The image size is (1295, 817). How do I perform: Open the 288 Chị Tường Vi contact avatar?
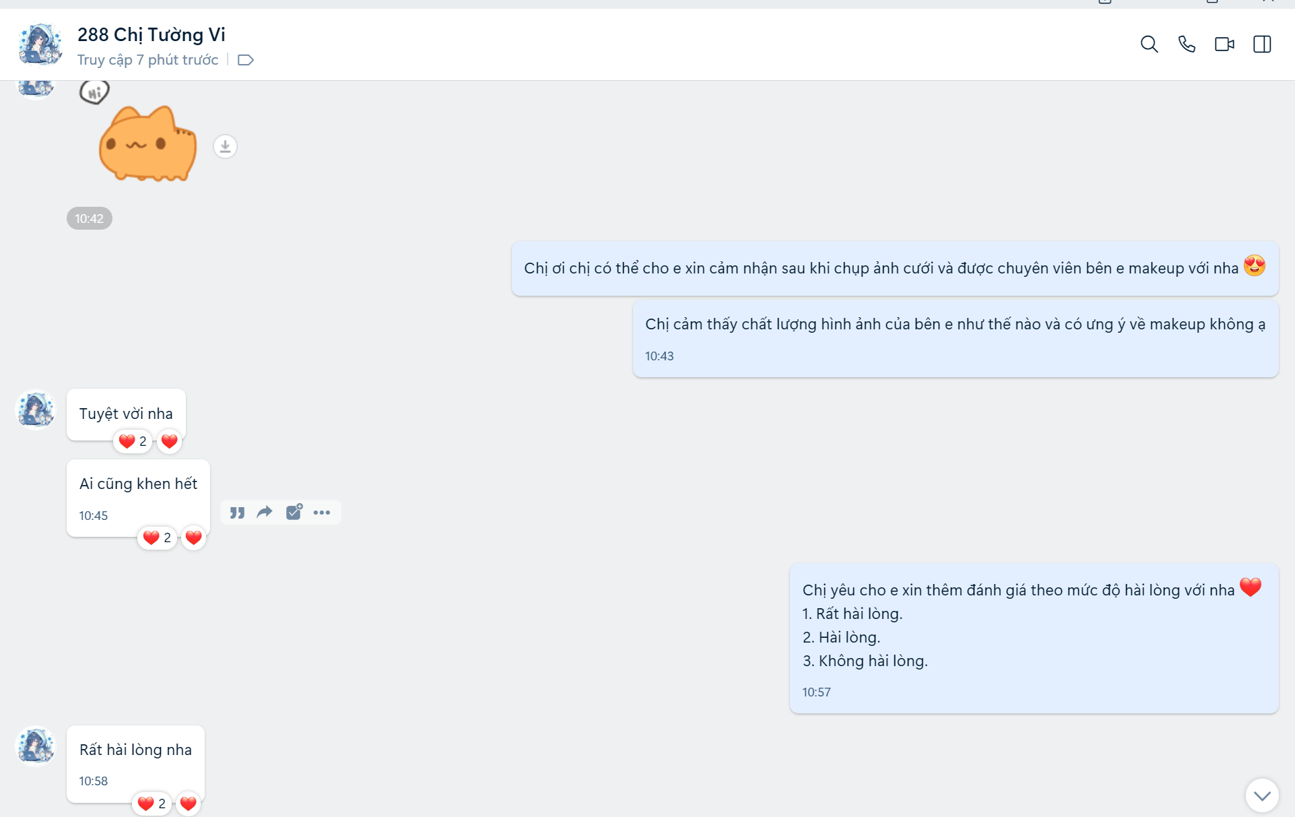40,44
